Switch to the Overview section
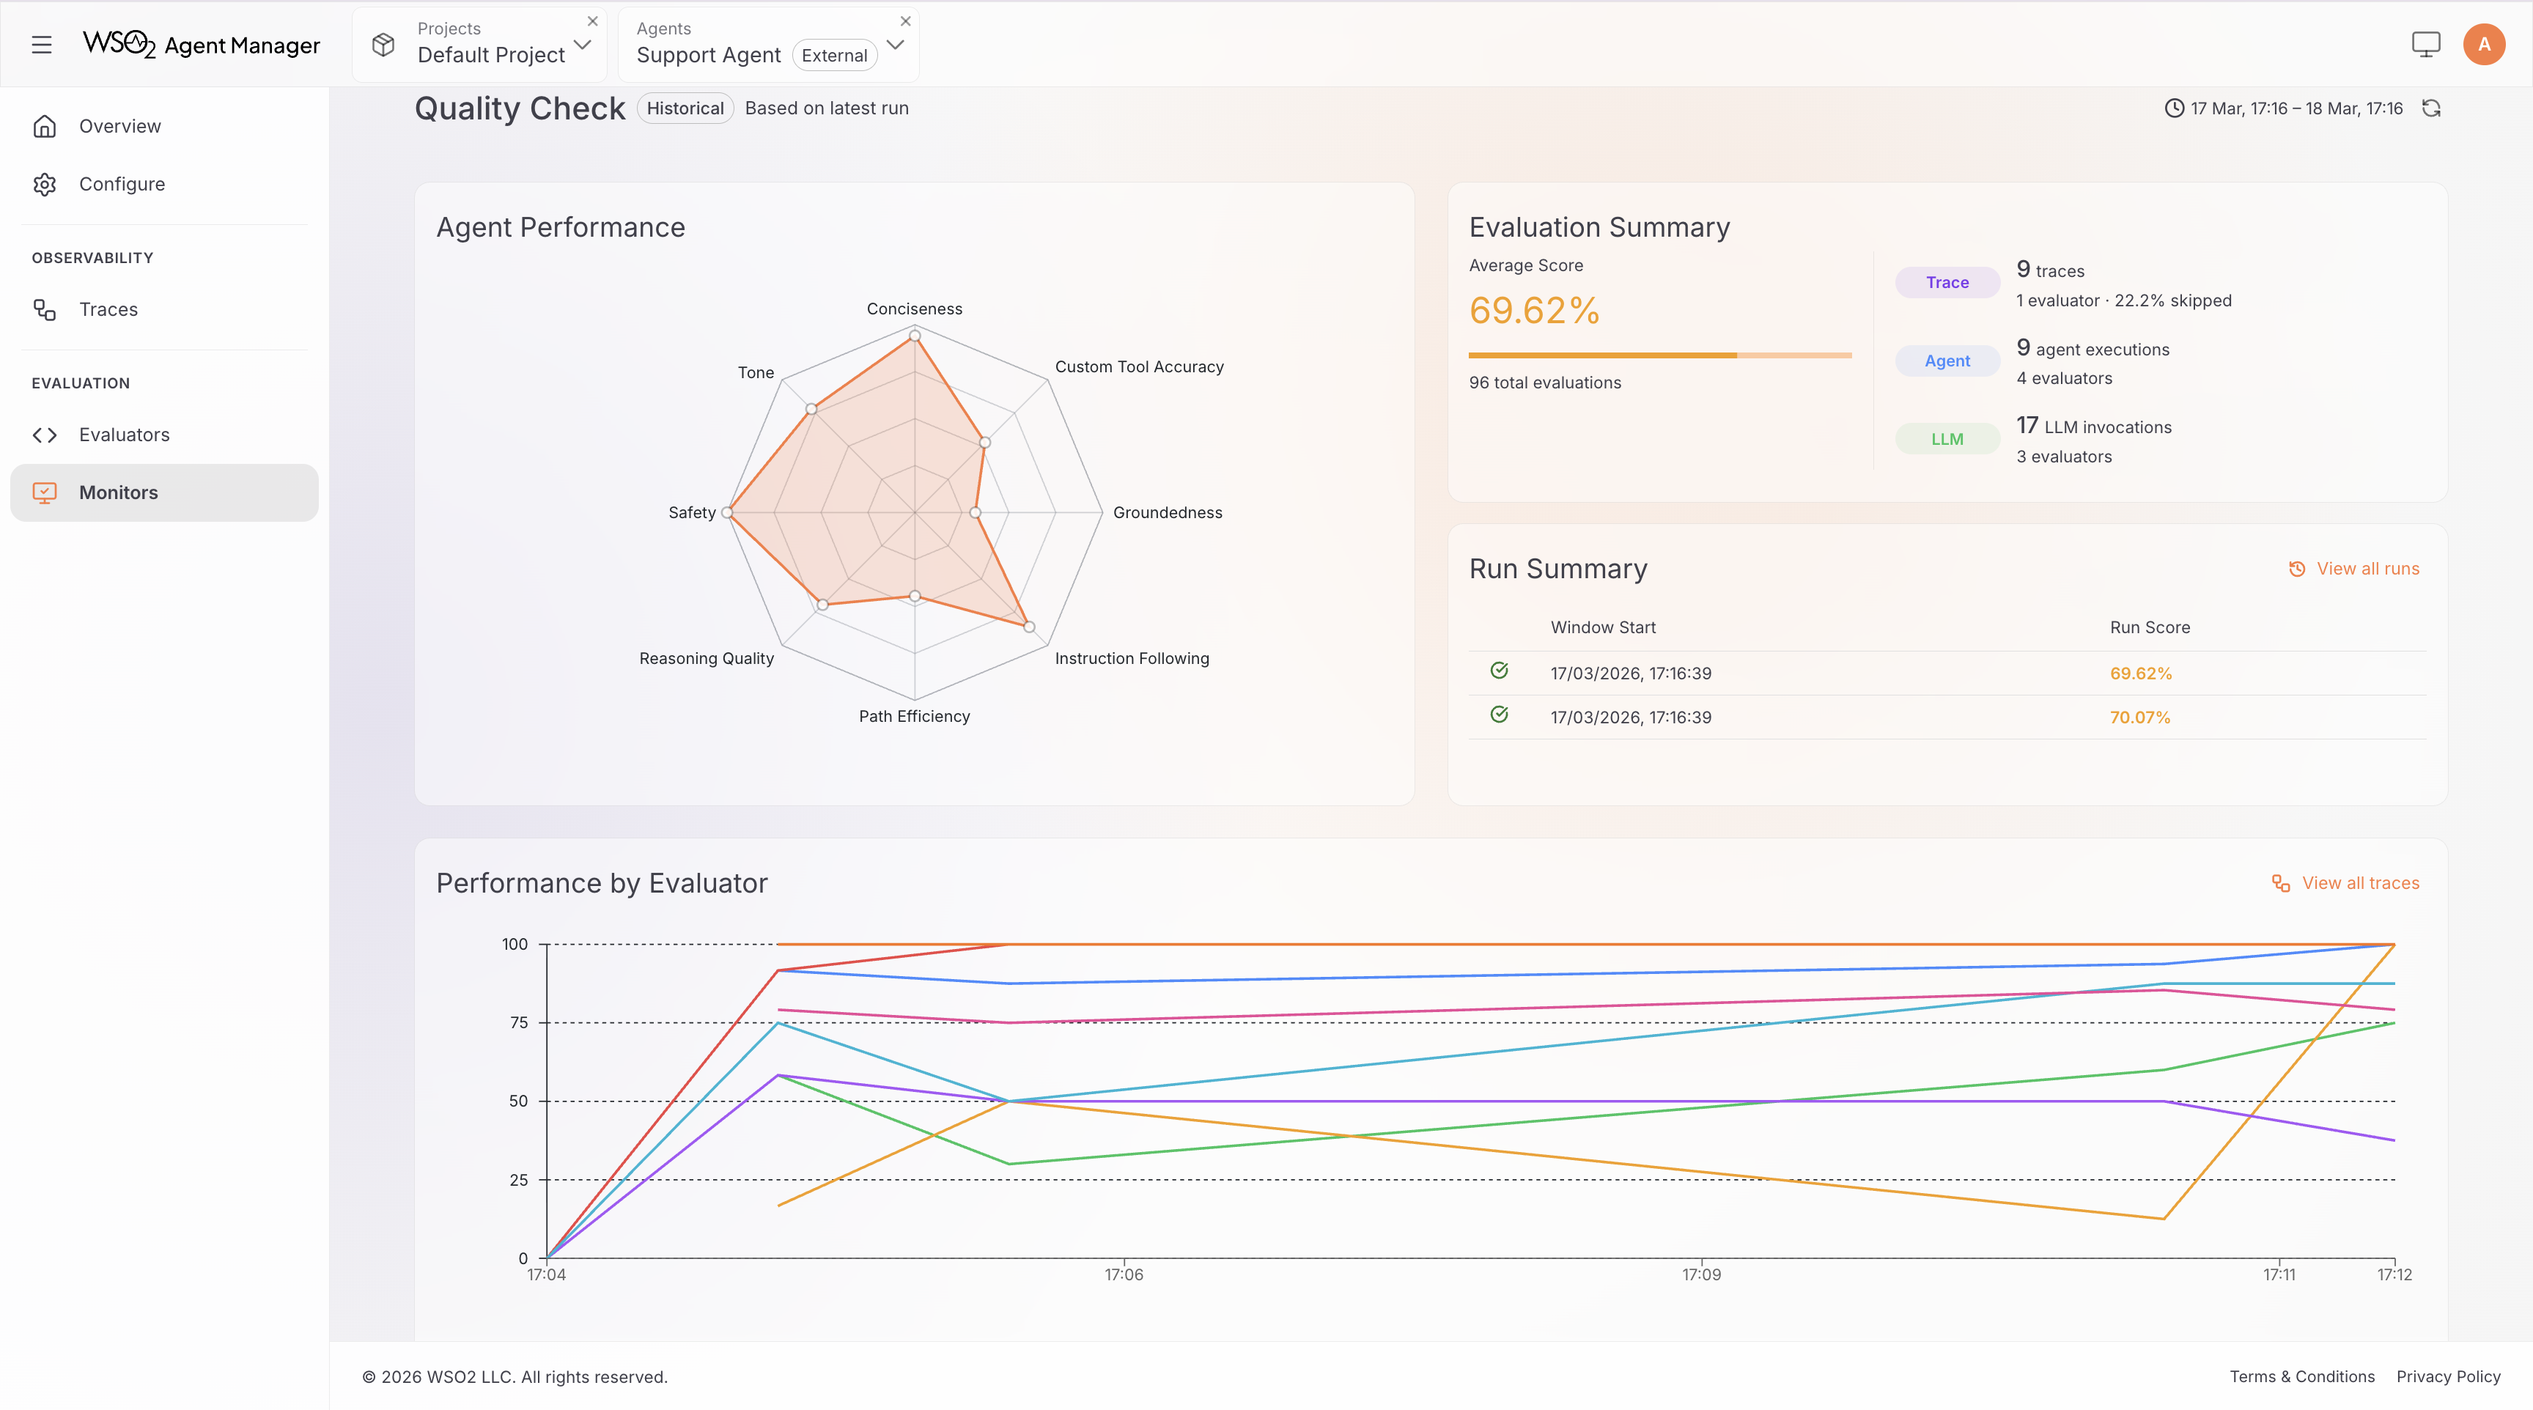2533x1410 pixels. tap(119, 126)
